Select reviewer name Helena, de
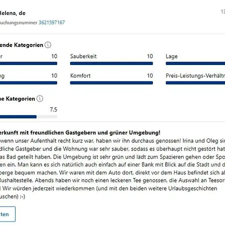 coord(12,13)
